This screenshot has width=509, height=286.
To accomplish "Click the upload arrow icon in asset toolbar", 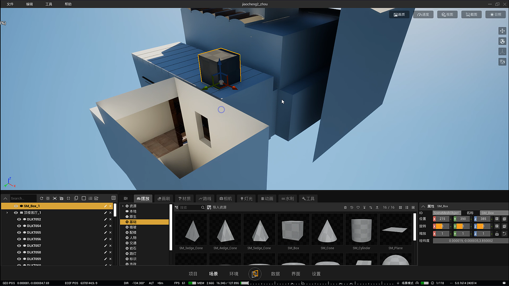I will pos(377,207).
